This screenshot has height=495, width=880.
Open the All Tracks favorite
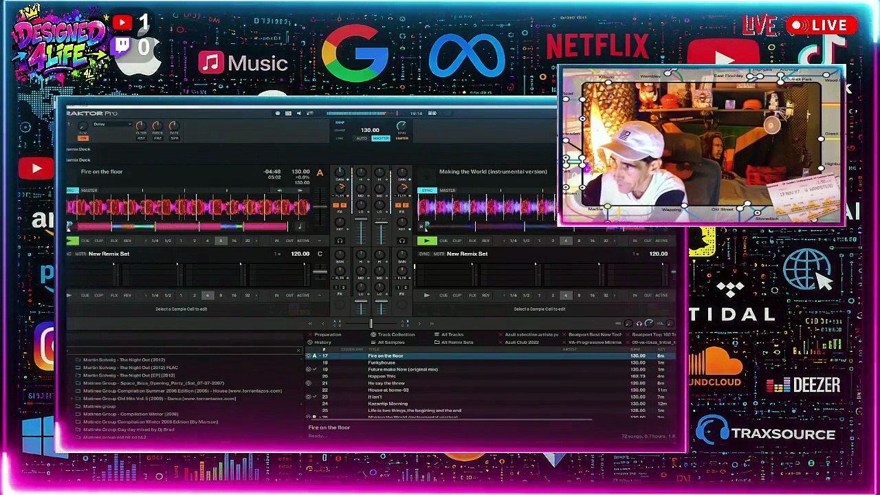click(448, 335)
